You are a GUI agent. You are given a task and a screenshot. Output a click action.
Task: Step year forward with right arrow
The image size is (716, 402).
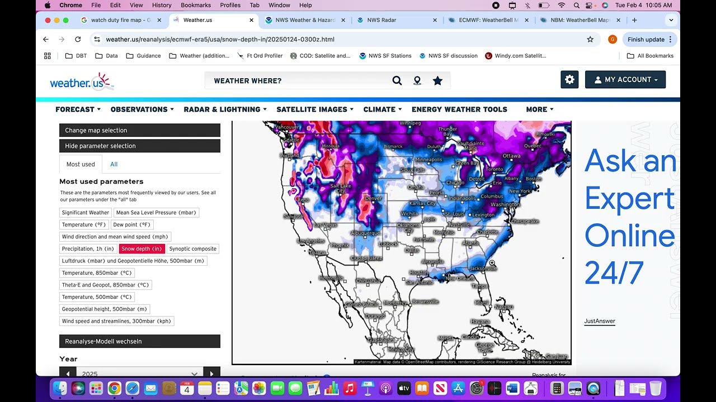pos(211,374)
